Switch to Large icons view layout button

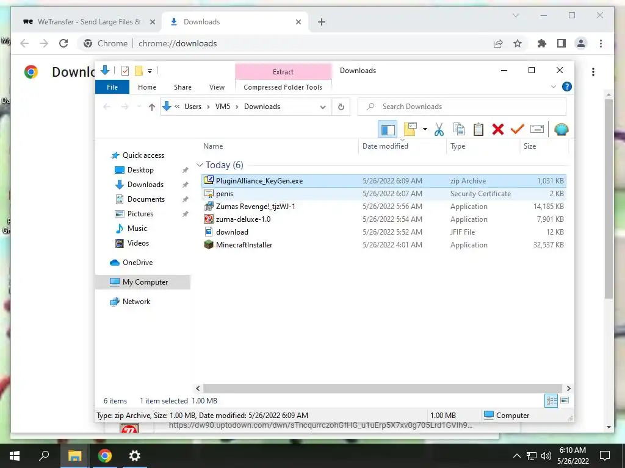pos(565,400)
